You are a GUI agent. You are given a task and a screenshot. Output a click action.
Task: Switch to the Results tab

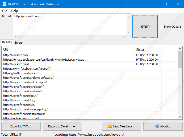pyautogui.click(x=7, y=42)
